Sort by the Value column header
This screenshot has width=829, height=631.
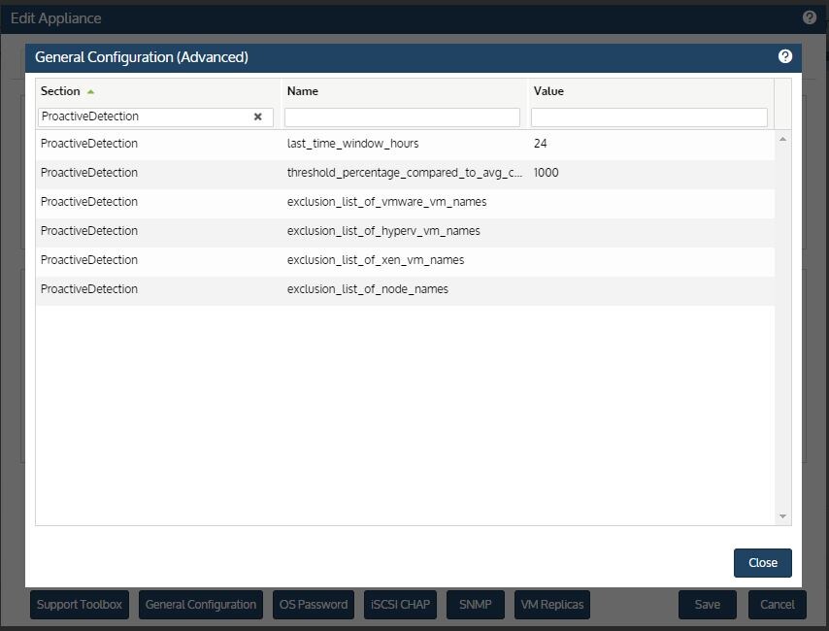pos(548,91)
